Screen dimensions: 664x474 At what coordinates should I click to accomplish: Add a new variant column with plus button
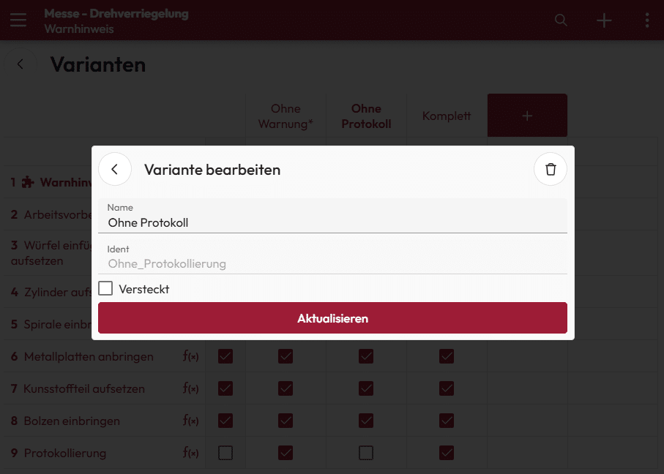coord(527,116)
